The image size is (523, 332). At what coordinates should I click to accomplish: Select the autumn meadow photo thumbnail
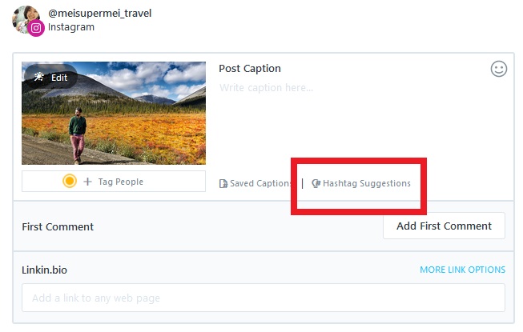tap(114, 114)
